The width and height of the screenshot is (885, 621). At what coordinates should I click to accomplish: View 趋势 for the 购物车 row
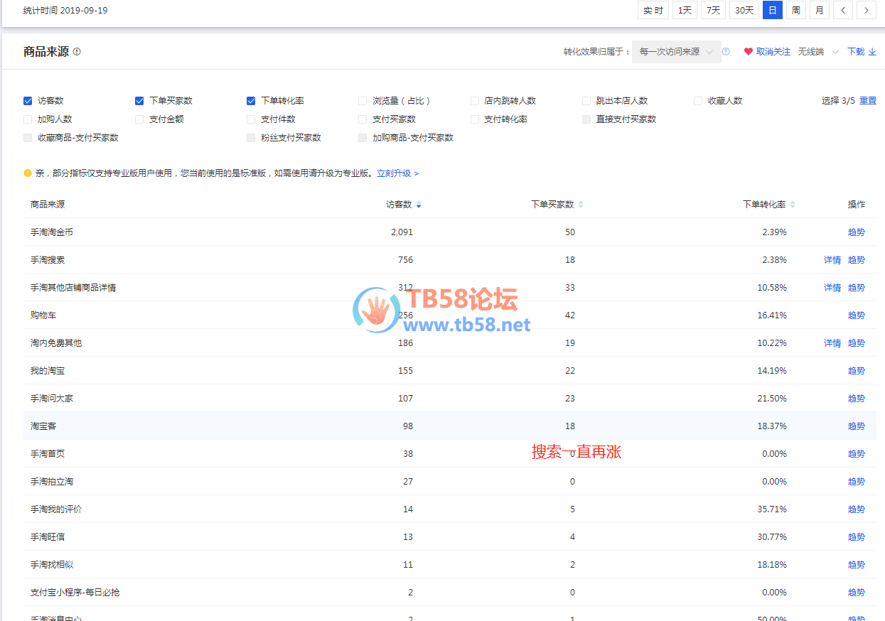(x=856, y=315)
